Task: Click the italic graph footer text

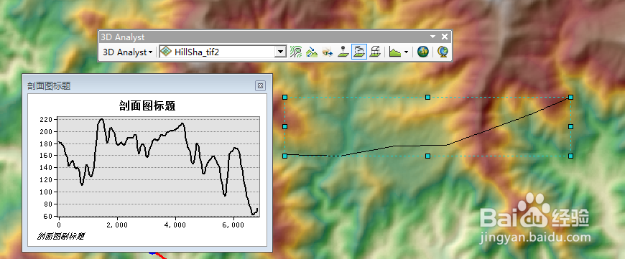Action: (60, 236)
